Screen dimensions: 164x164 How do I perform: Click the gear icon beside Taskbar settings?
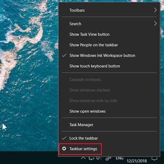[64, 149]
